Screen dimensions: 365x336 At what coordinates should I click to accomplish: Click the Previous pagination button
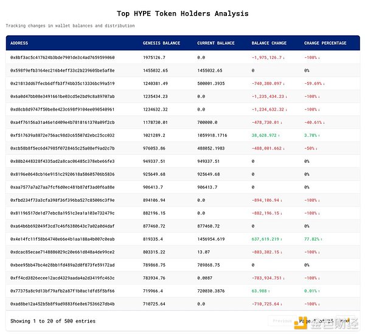point(282,320)
